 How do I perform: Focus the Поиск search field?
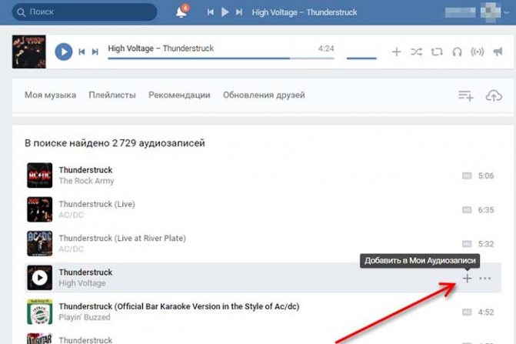85,12
